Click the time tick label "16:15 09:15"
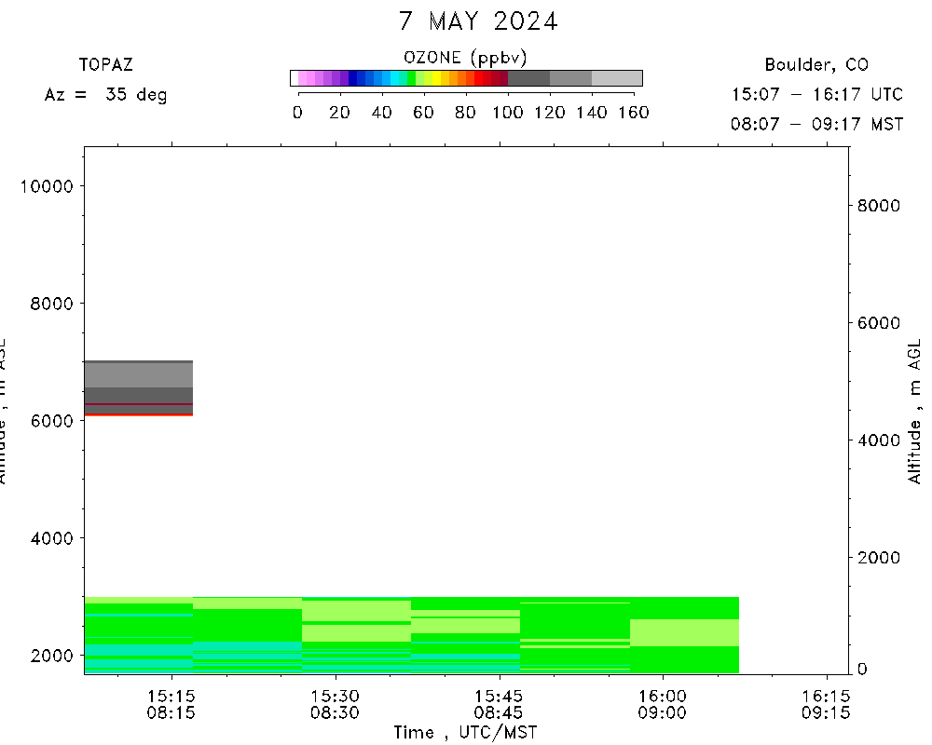The height and width of the screenshot is (745, 932). [826, 704]
